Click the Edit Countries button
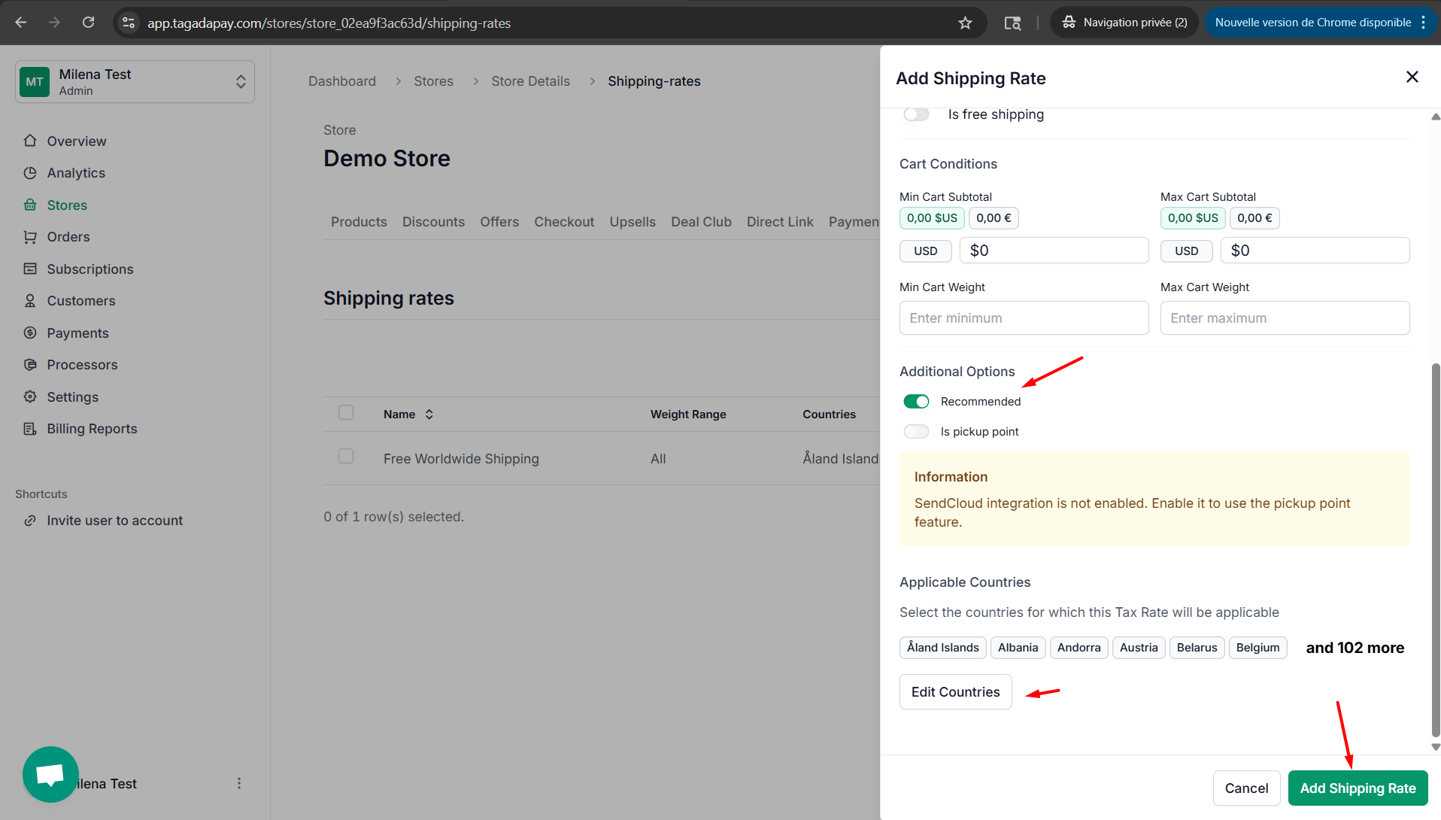Screen dimensions: 1441x820 pyautogui.click(x=955, y=692)
